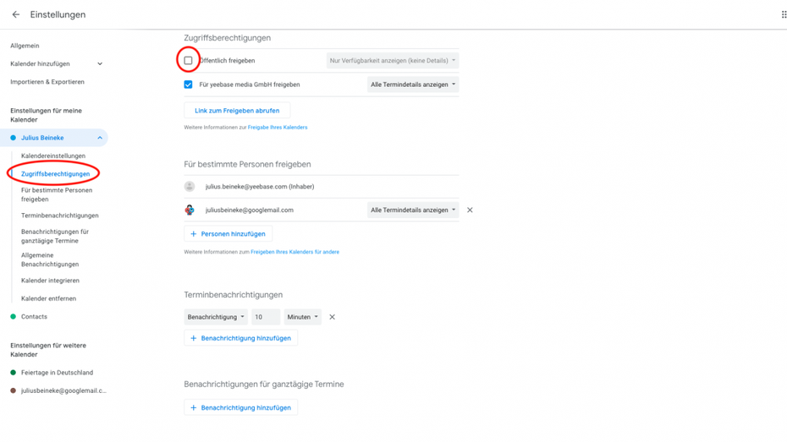Enable the Öffentlich freigeben checkbox

[188, 61]
